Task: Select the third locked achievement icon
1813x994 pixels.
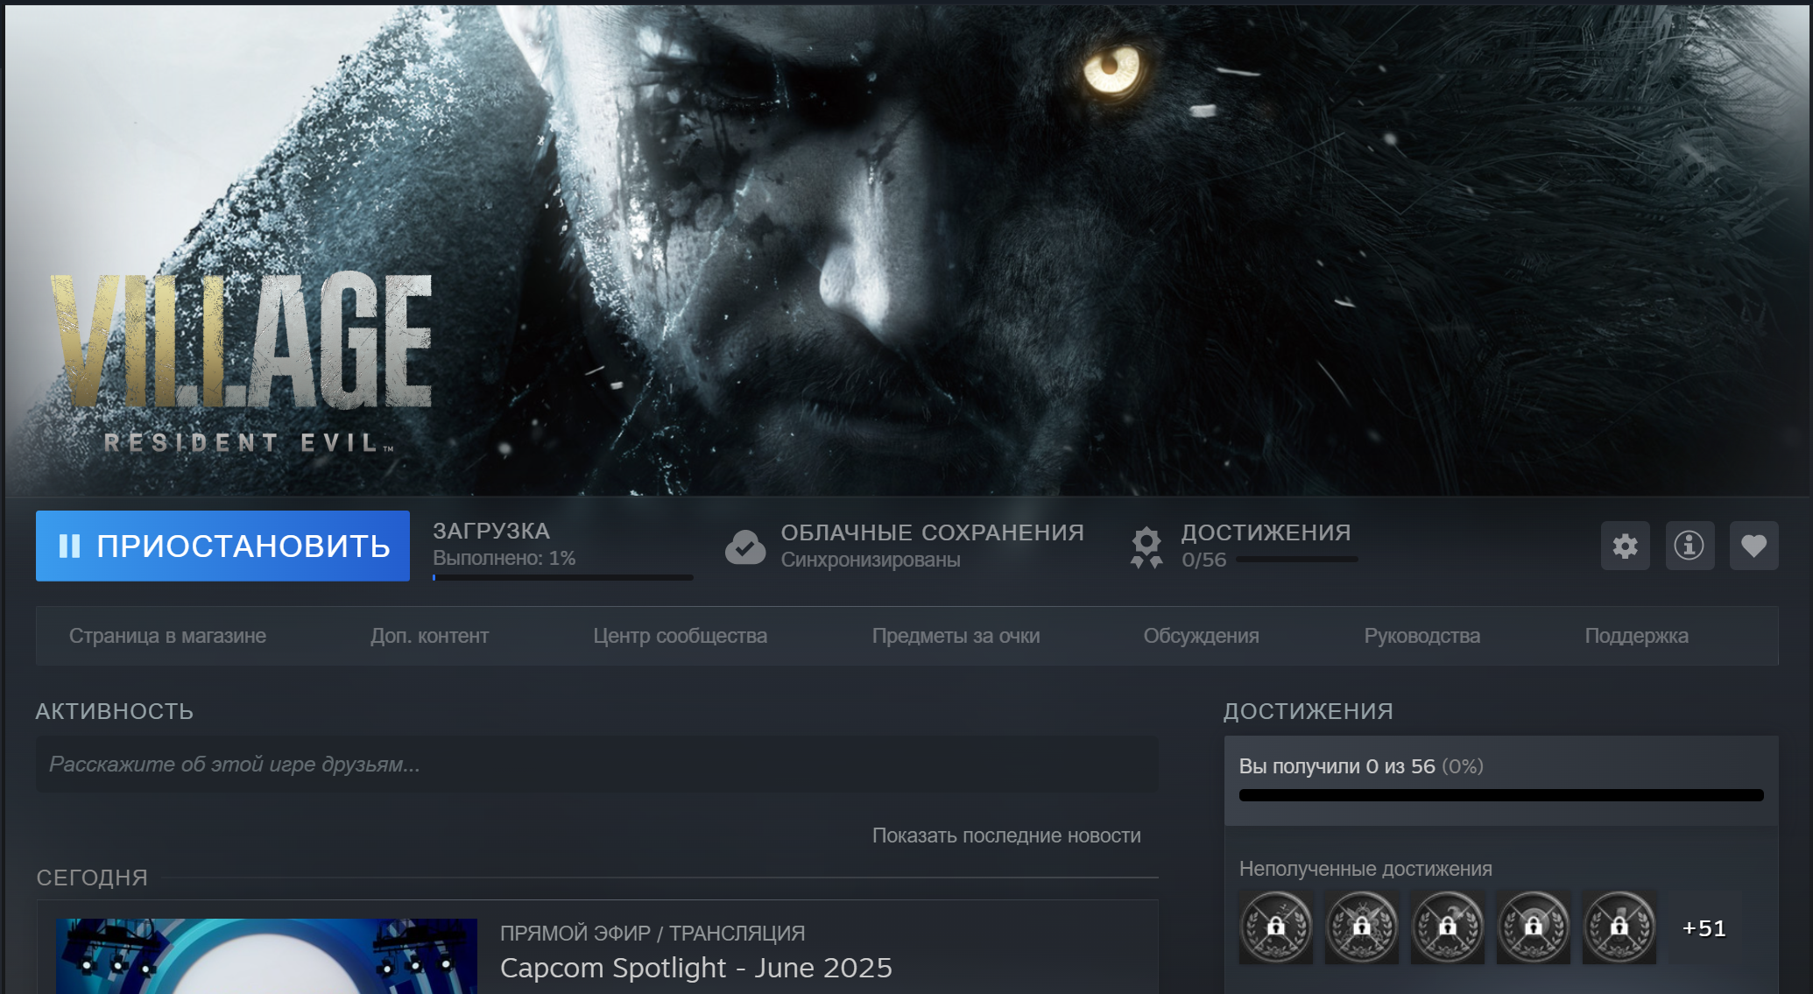Action: [1448, 927]
